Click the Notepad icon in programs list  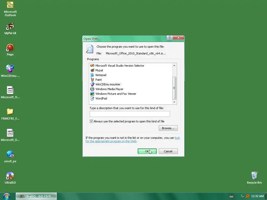(x=92, y=75)
